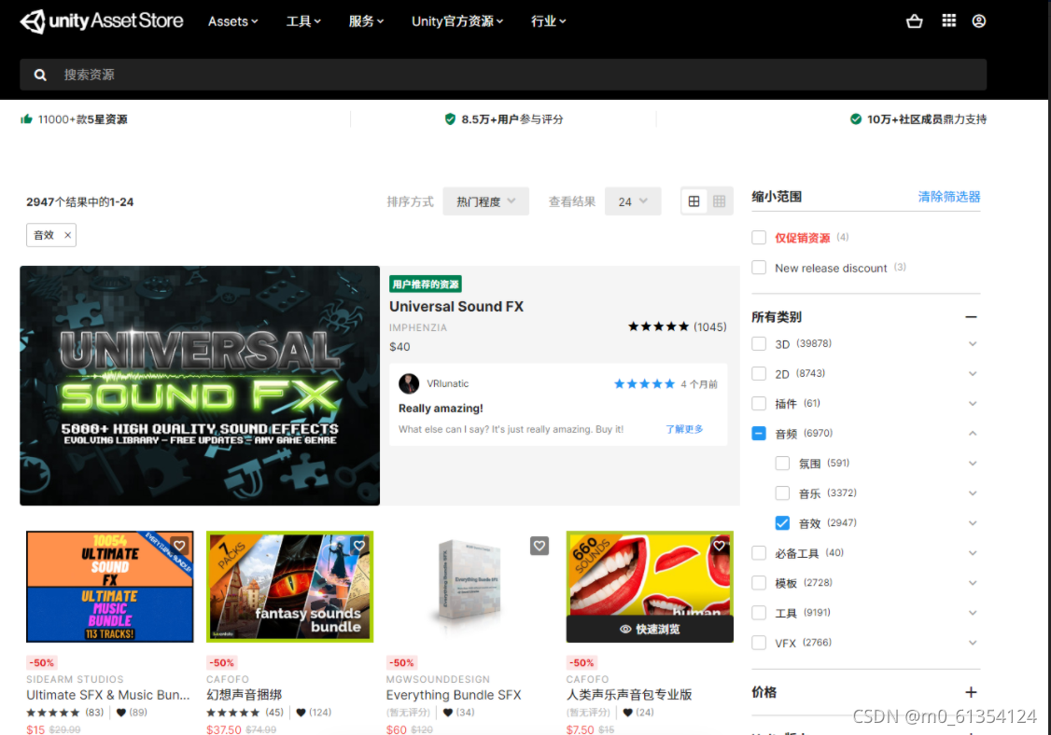Check the 音乐 subcategory checkbox
The height and width of the screenshot is (735, 1051).
click(x=782, y=493)
